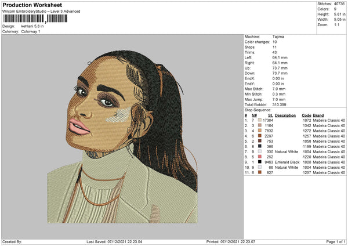Click the design name 'kehlani 5,8 in'
The width and height of the screenshot is (348, 246).
[x=32, y=26]
